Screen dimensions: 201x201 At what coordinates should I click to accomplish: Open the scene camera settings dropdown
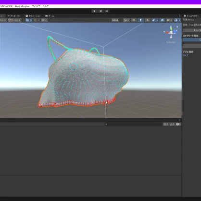(x=169, y=20)
